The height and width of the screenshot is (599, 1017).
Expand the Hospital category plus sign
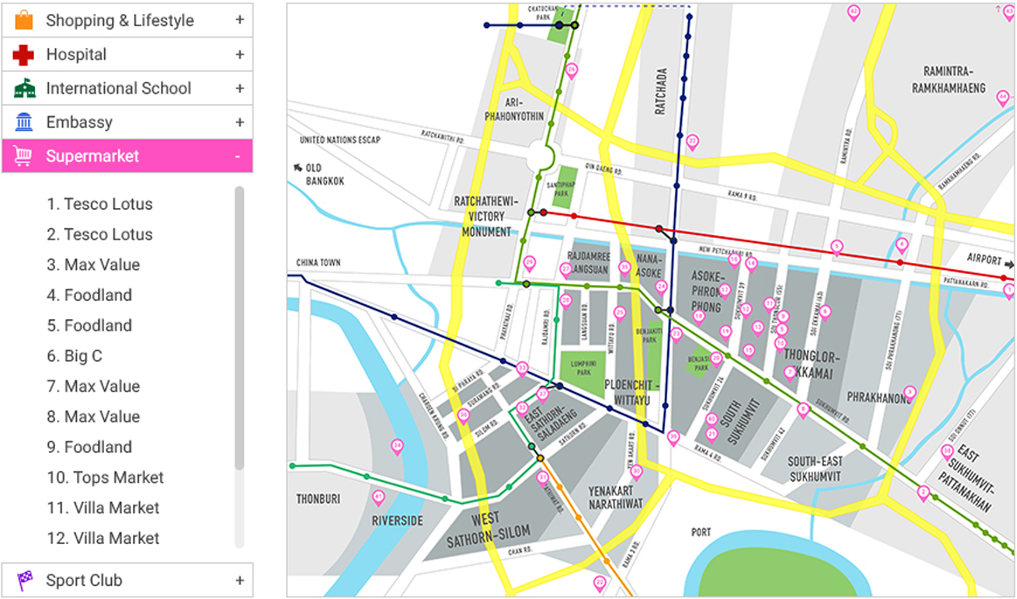[239, 54]
